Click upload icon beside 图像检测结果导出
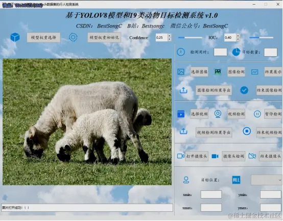 (x=183, y=90)
